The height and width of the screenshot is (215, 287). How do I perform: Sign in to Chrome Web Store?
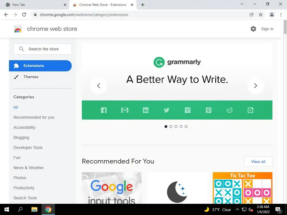click(x=267, y=29)
